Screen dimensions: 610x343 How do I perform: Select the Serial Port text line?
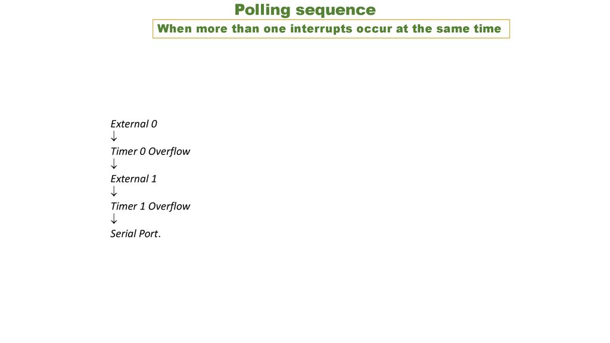(x=135, y=233)
